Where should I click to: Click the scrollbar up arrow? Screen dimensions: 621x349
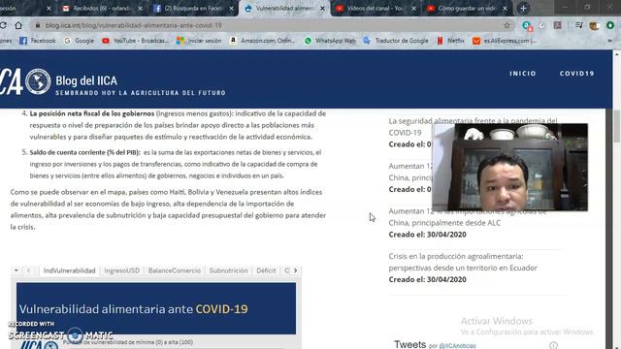coord(617,53)
